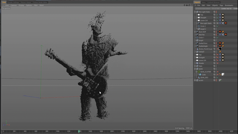This screenshot has width=238, height=134.
Task: Click the current frame marker on timeline
Action: point(79,131)
